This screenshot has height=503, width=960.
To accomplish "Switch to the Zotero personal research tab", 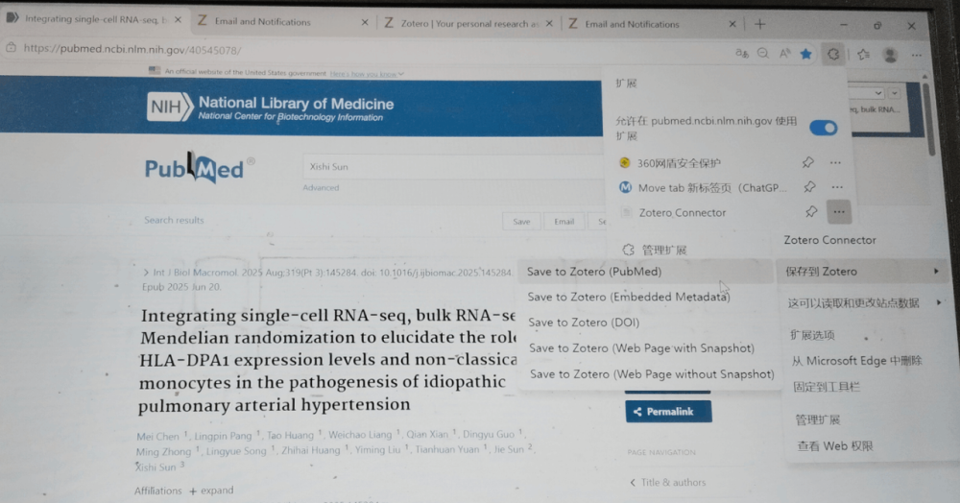I will pyautogui.click(x=468, y=23).
